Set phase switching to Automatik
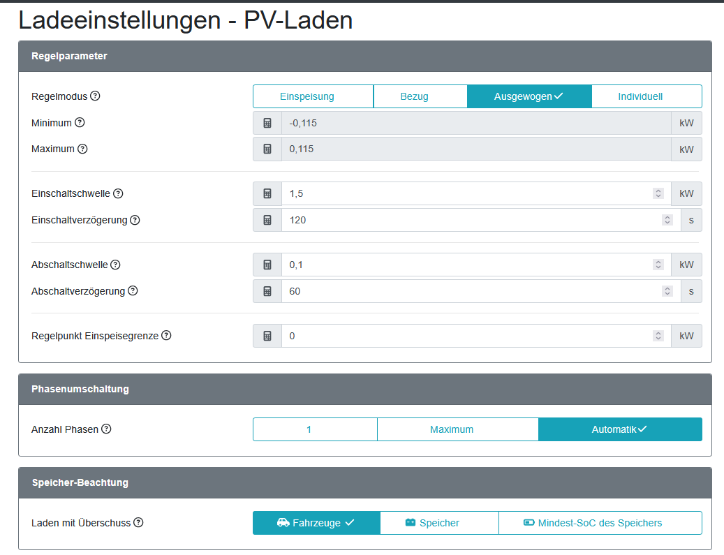Image resolution: width=724 pixels, height=555 pixels. click(620, 429)
